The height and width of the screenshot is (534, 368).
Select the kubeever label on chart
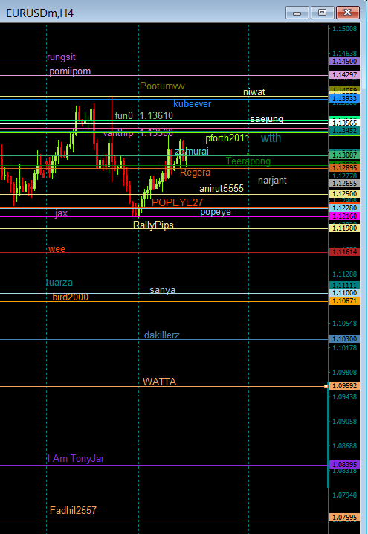(192, 104)
